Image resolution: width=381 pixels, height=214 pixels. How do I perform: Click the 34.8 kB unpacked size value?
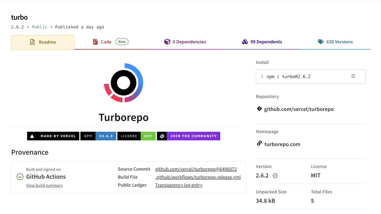tap(265, 201)
